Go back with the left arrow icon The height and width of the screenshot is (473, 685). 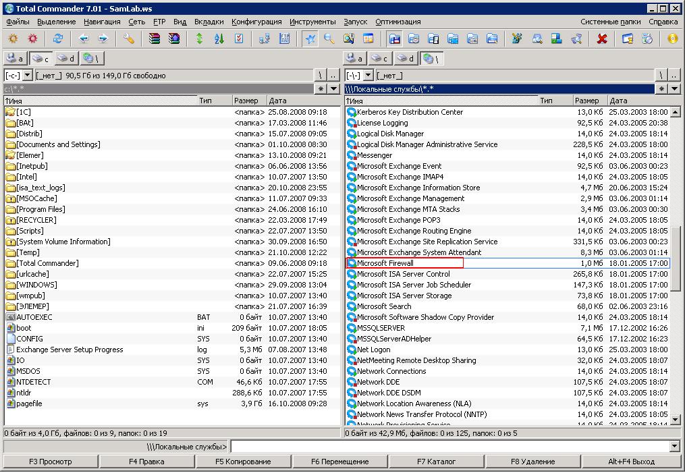coord(83,39)
